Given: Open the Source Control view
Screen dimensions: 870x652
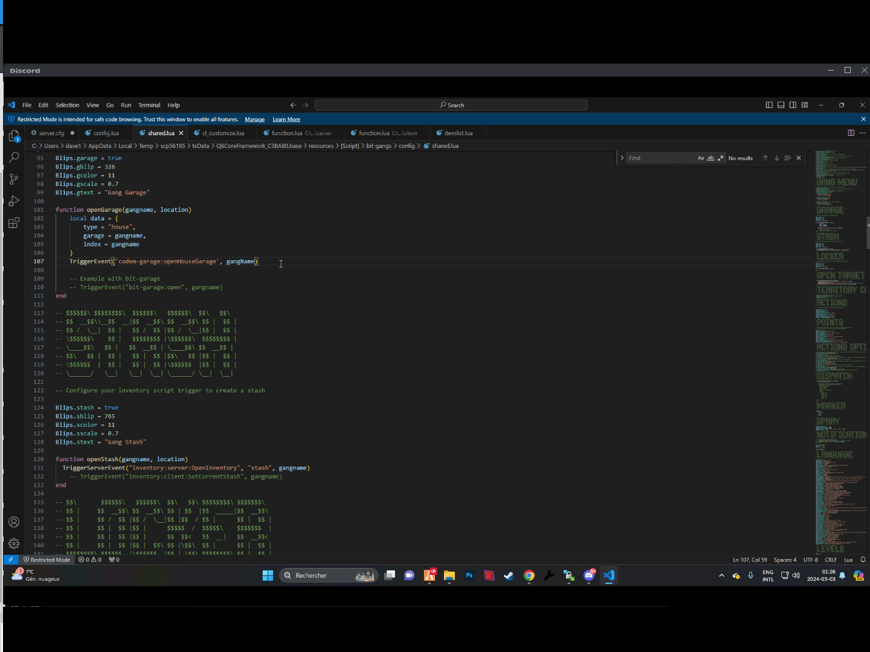Looking at the screenshot, I should [x=14, y=179].
